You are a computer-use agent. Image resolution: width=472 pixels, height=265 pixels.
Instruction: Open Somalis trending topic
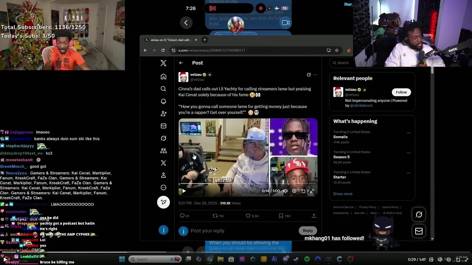click(340, 137)
